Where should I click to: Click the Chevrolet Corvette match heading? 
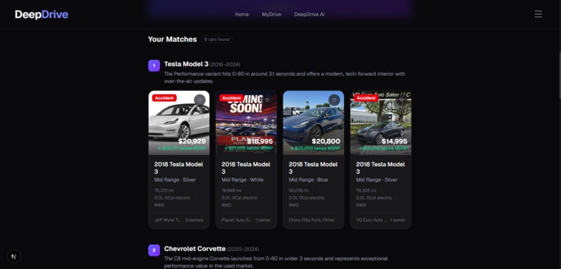coord(195,249)
